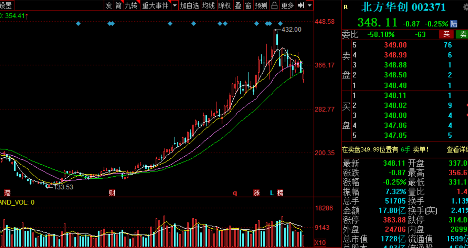468x248 pixels.
Task: Click the 涨停 limit-up price 383.88
Action: click(x=394, y=220)
